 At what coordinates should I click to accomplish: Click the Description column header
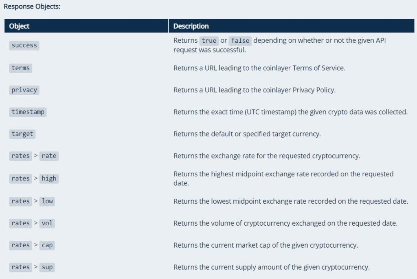(x=191, y=26)
